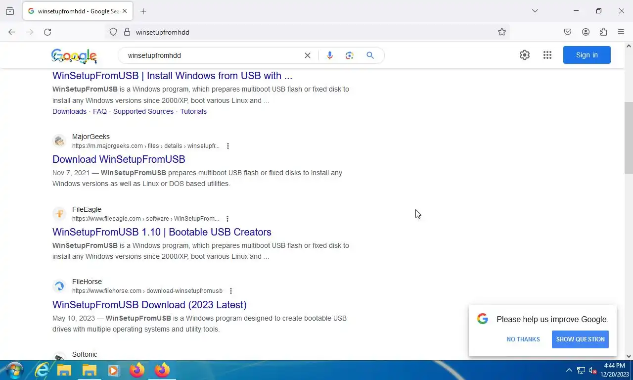The width and height of the screenshot is (633, 380).
Task: Open the tracking protection shield icon
Action: click(x=113, y=32)
